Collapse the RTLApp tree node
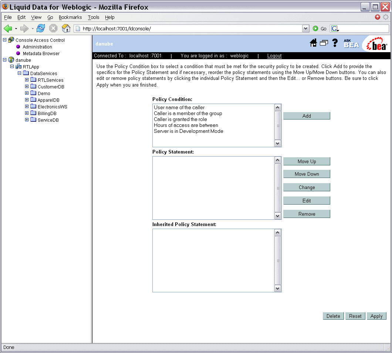 [x=12, y=67]
